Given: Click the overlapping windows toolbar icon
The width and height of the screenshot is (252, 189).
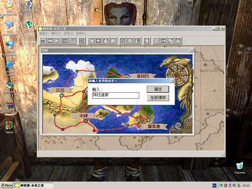Looking at the screenshot, I should pos(171,41).
